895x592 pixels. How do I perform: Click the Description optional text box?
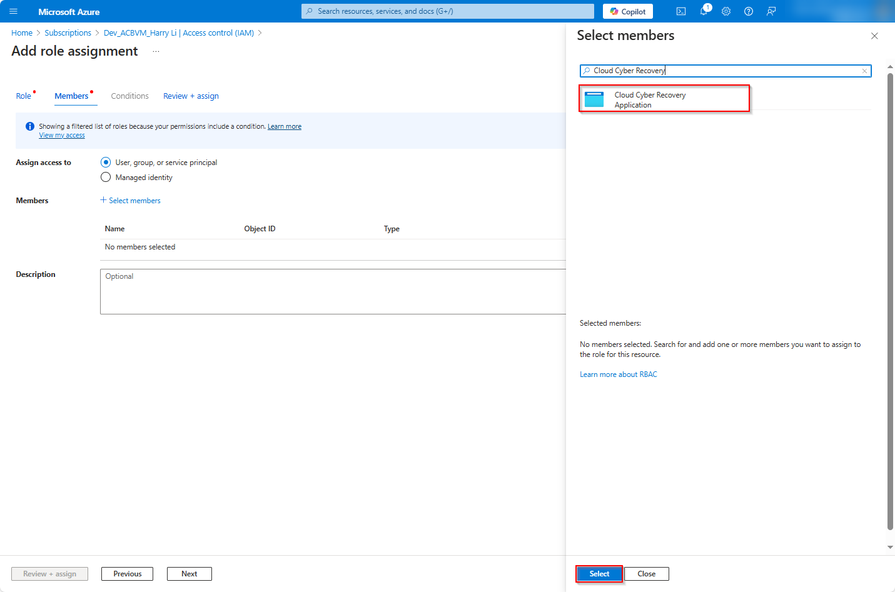(x=333, y=291)
